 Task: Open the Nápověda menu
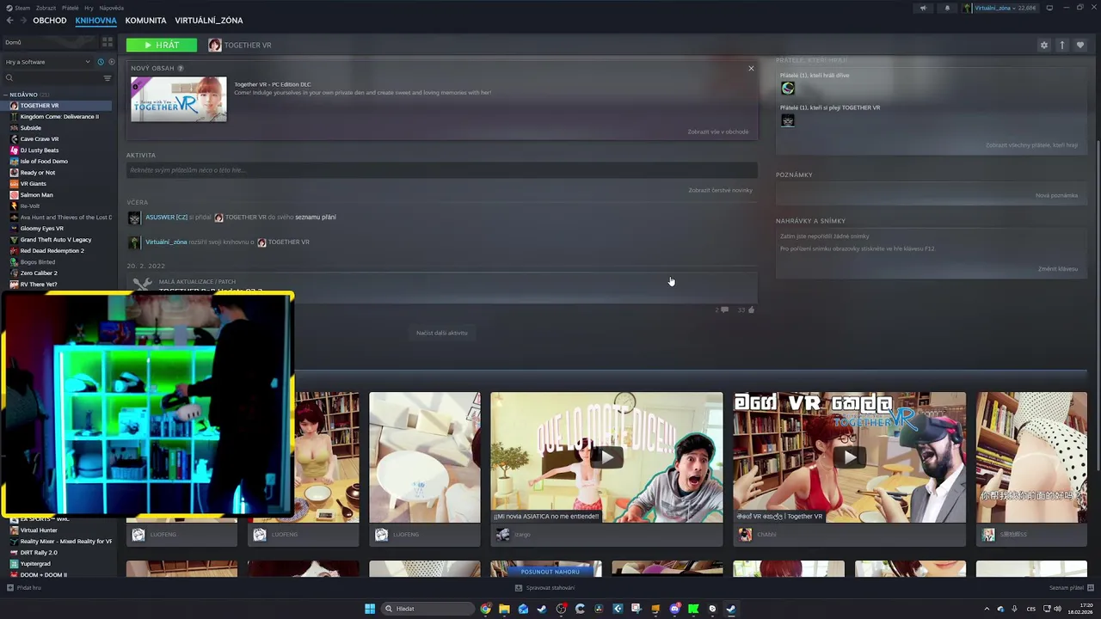coord(111,8)
